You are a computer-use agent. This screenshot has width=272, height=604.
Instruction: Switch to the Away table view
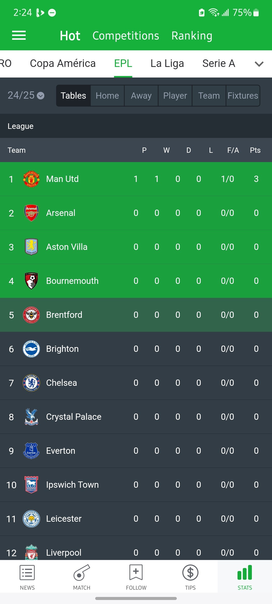[141, 96]
